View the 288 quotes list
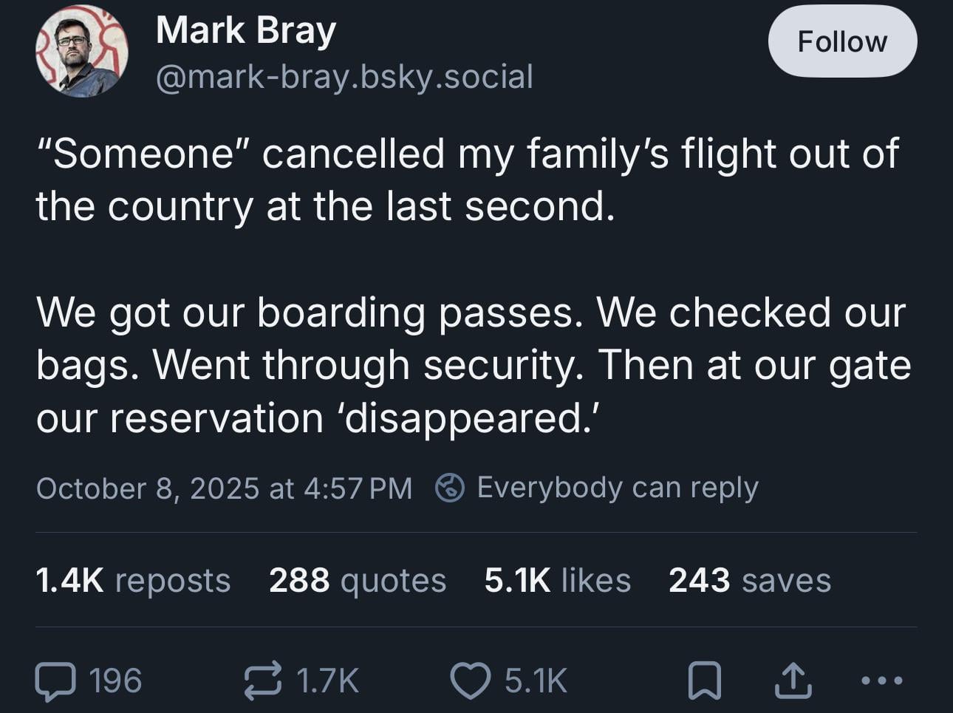The image size is (953, 713). click(x=358, y=580)
